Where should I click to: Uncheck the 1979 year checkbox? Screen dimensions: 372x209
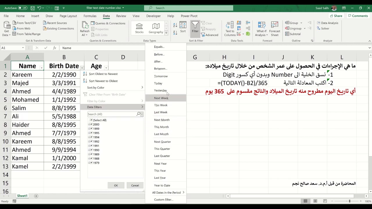click(x=91, y=163)
